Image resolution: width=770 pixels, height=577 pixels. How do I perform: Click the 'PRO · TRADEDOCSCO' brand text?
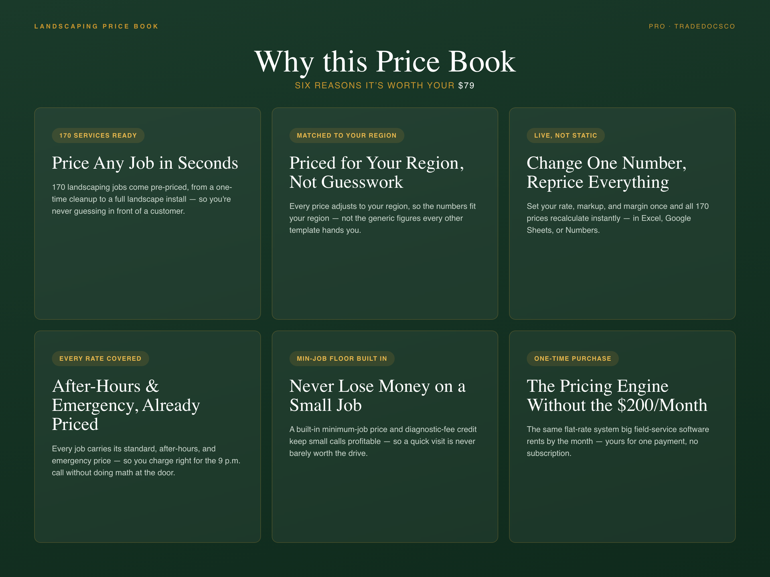click(x=692, y=26)
